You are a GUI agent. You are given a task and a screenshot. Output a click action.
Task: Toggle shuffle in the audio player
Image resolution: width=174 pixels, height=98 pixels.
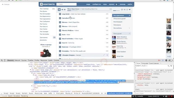125,10
